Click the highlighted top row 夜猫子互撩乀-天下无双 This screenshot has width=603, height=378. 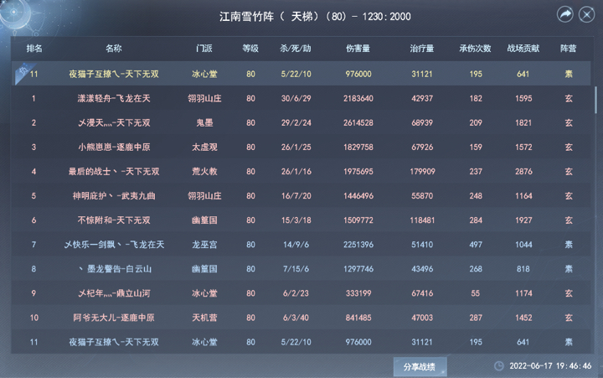pyautogui.click(x=301, y=74)
